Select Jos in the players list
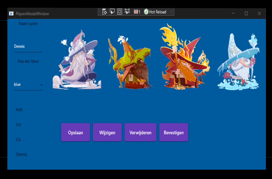Viewport: 272px width, 179px height. click(x=18, y=125)
